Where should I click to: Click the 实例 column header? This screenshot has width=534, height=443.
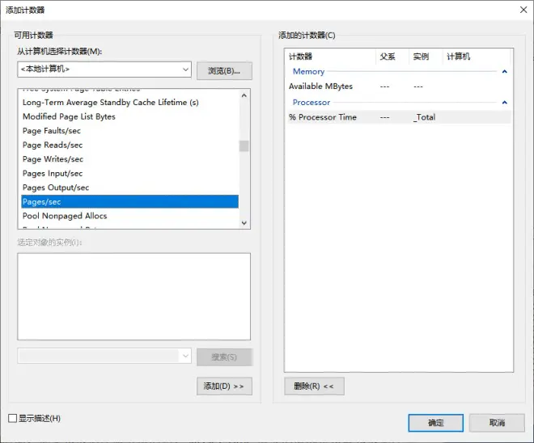pyautogui.click(x=426, y=57)
